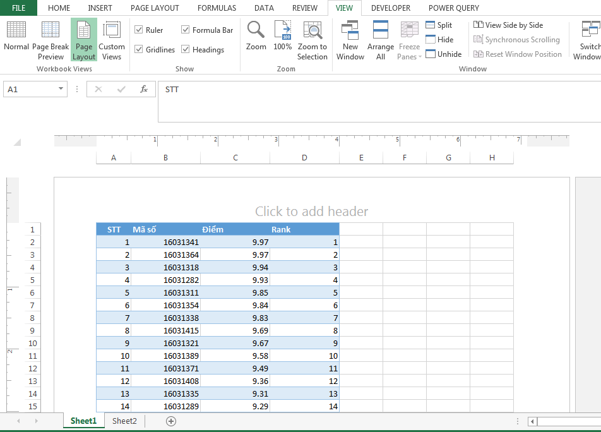Image resolution: width=601 pixels, height=432 pixels.
Task: Open DEVELOPER ribbon tab
Action: click(x=391, y=8)
